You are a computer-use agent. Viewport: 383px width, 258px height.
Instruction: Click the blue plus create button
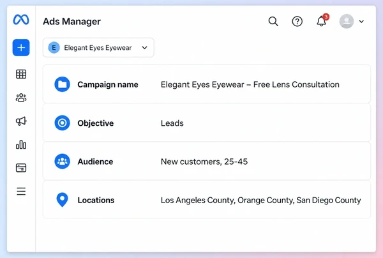click(21, 48)
